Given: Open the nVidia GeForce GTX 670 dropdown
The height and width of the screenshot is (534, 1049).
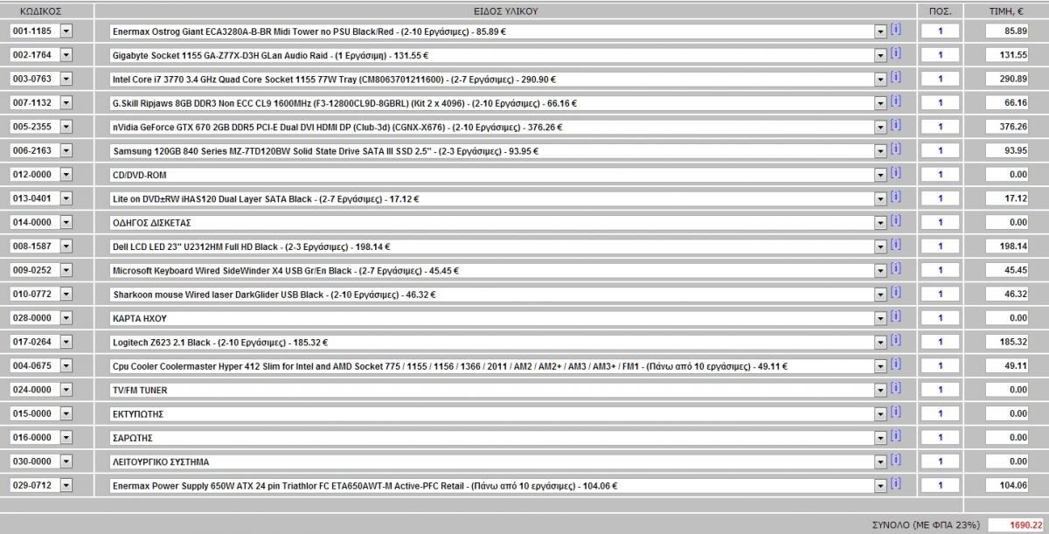Looking at the screenshot, I should coord(880,127).
